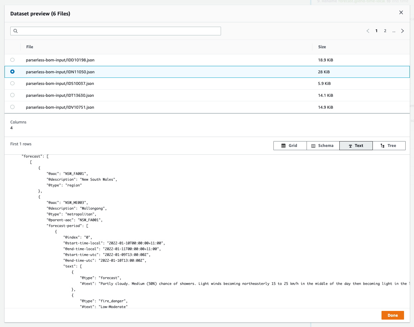
Task: Select radio for IDD10198.json file
Action: point(12,60)
